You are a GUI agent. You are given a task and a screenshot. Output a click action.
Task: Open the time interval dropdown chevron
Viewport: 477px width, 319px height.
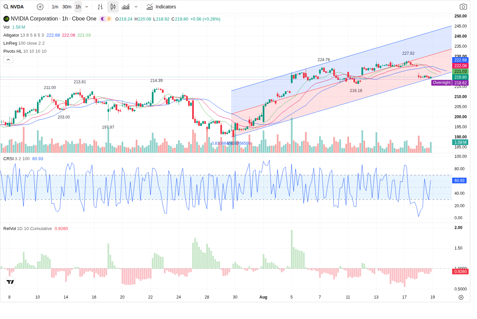tap(87, 7)
